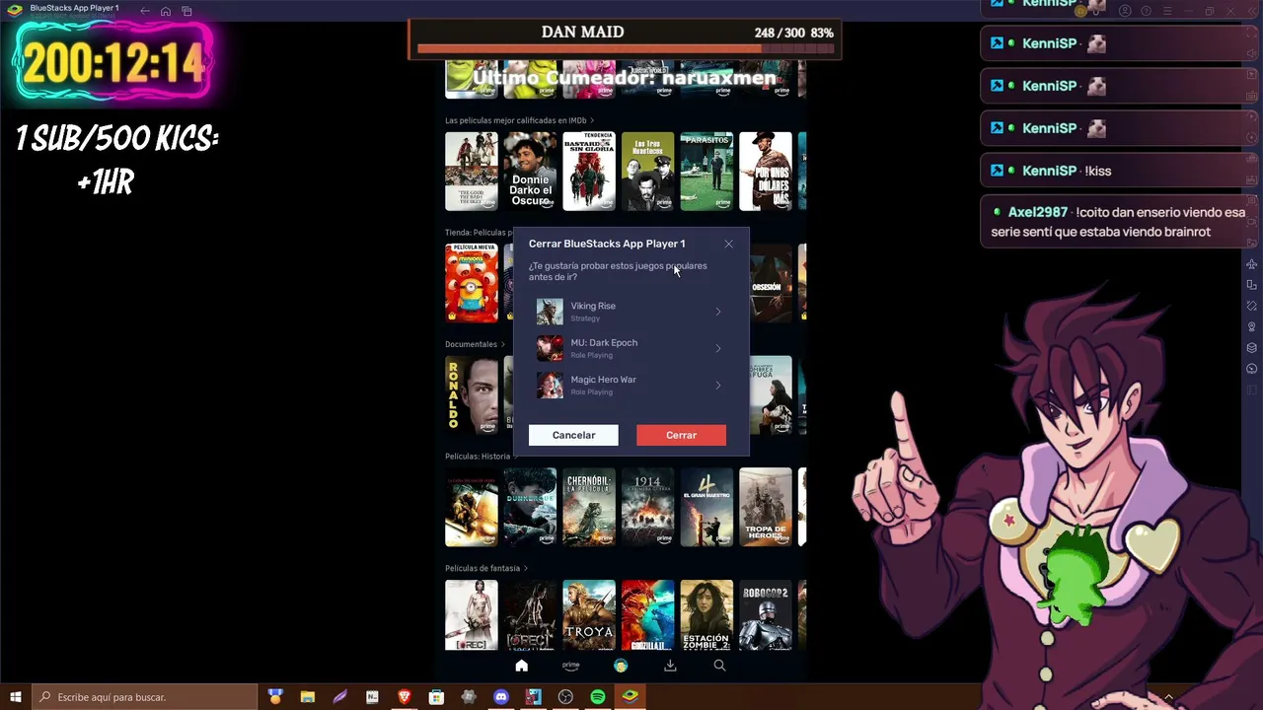This screenshot has height=710, width=1263.
Task: Open the El Gran Maestro poster
Action: (x=706, y=507)
